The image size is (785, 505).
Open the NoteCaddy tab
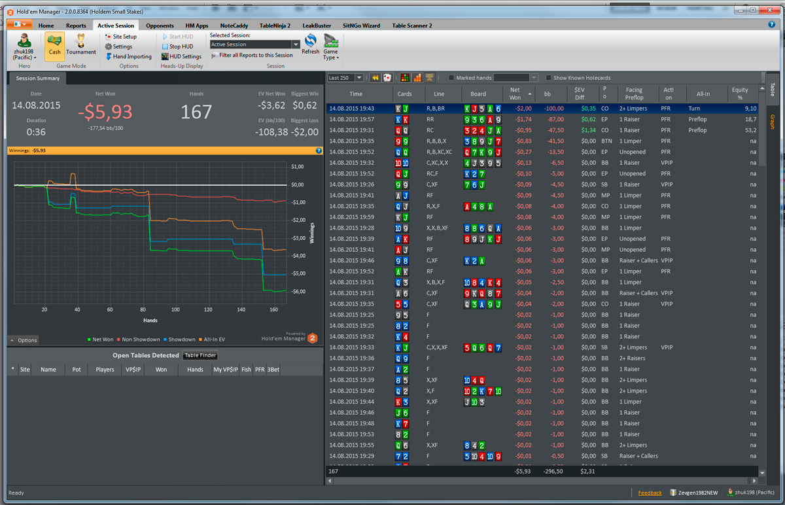point(234,26)
